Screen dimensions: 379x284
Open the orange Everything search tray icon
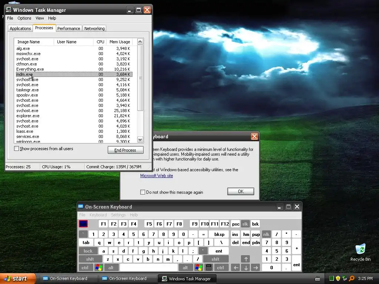352,278
